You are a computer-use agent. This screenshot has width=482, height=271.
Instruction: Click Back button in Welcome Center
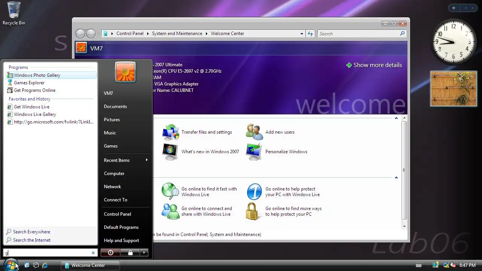(80, 33)
